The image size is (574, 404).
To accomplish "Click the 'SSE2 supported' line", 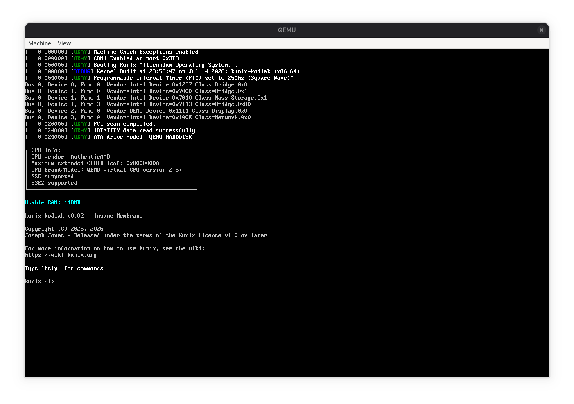I will click(x=54, y=183).
